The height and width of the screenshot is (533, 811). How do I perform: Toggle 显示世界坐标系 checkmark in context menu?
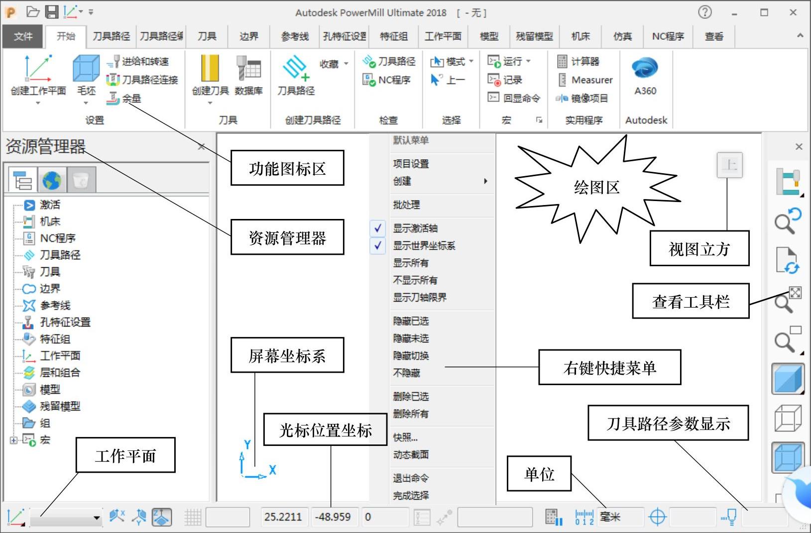[x=378, y=245]
